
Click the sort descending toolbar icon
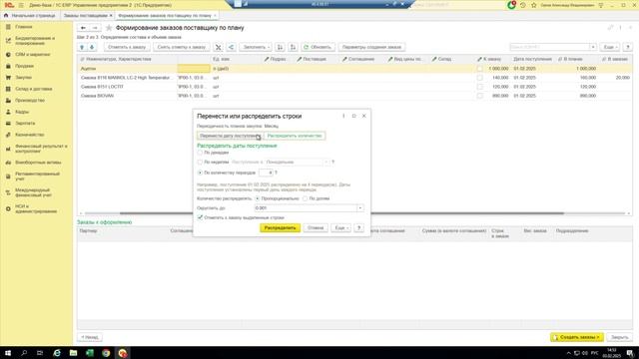click(293, 47)
